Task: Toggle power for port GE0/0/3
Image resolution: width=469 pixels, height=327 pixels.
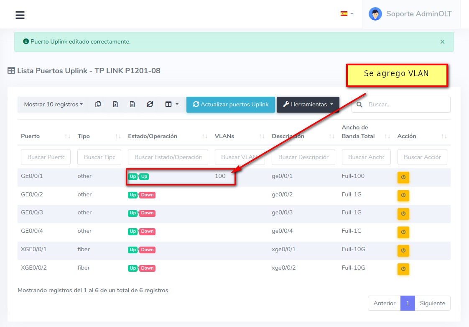Action: pos(403,214)
